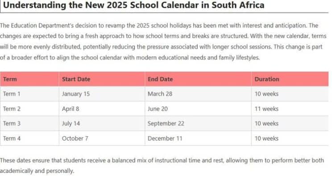332x176 pixels.
Task: Click the closing paragraph about balanced instructional time
Action: pyautogui.click(x=162, y=165)
